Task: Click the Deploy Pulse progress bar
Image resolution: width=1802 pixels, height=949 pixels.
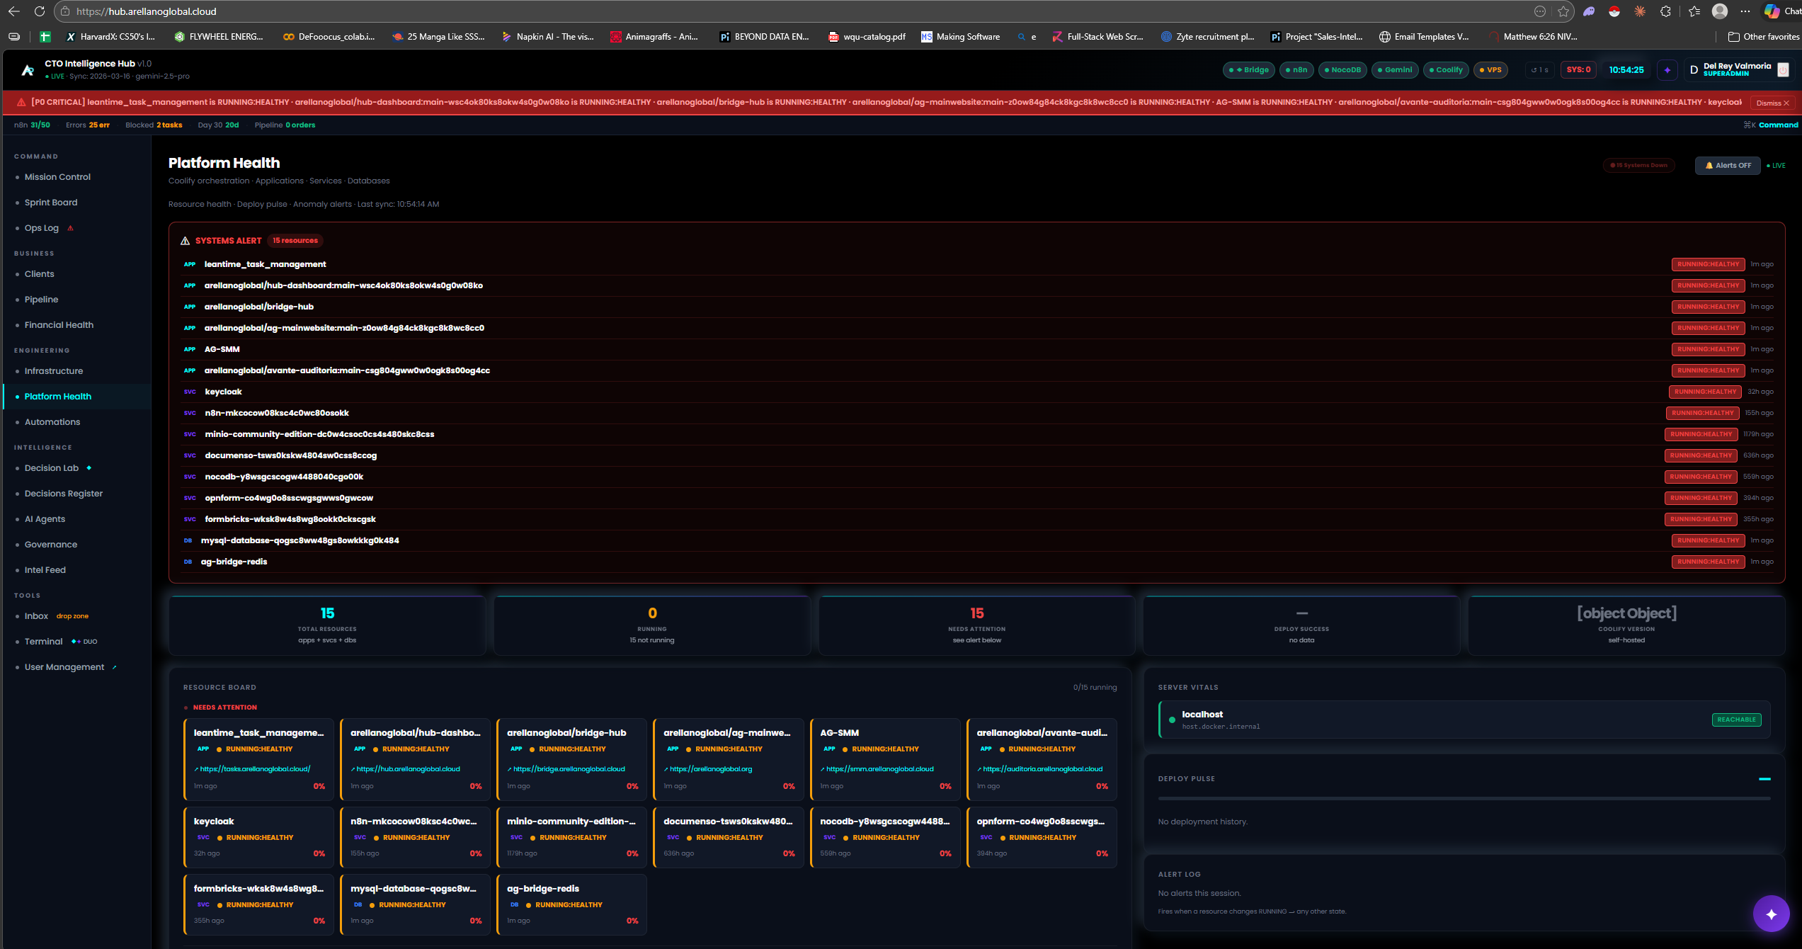Action: click(x=1464, y=798)
